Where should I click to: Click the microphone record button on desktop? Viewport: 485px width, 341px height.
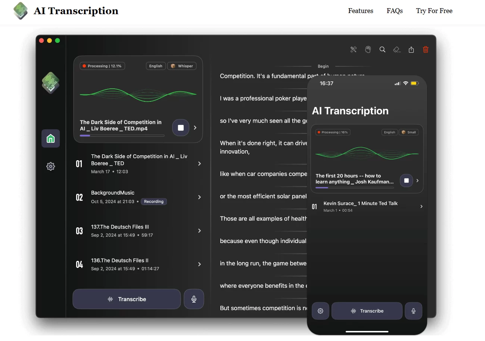point(194,299)
